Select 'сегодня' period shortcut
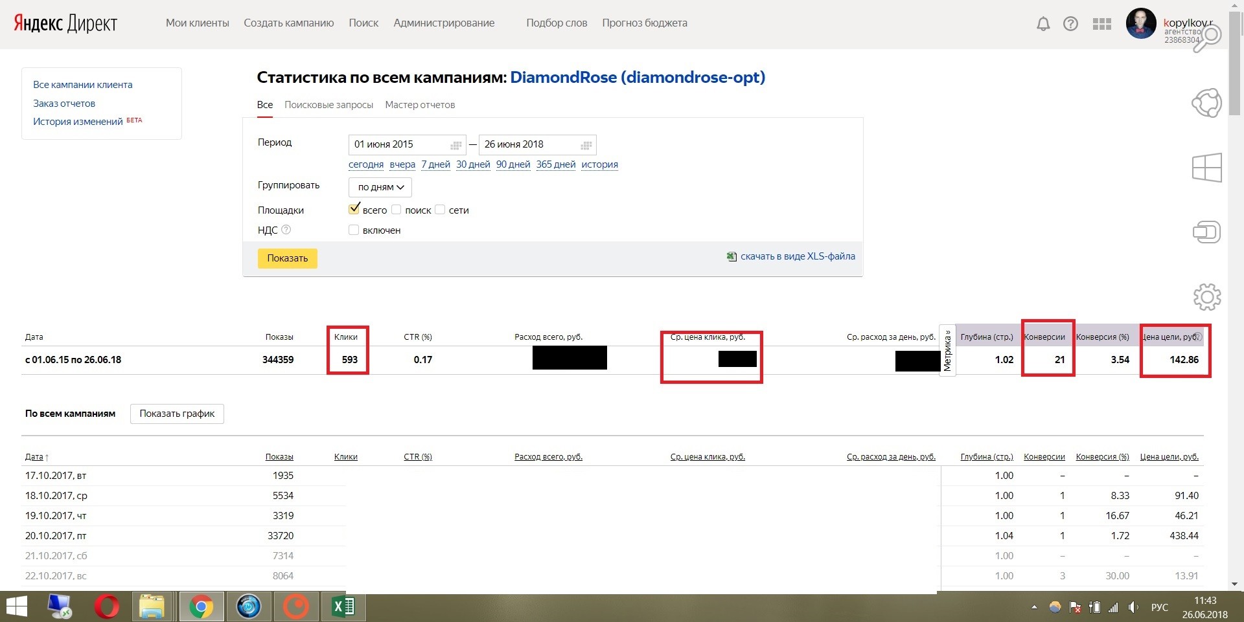 [x=366, y=164]
